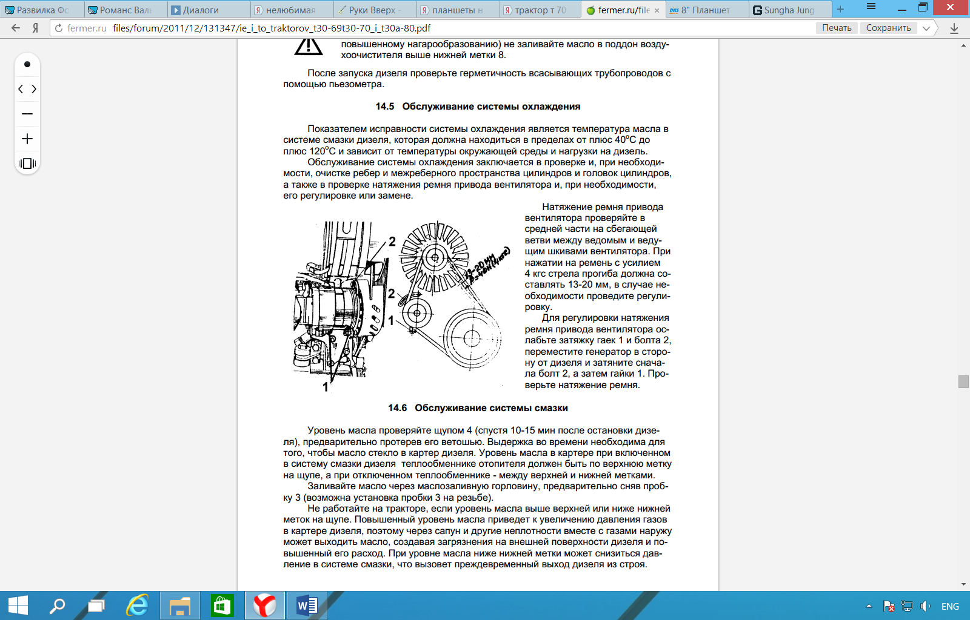Click text 'Уровень масла проверяйте щупом 4'
The width and height of the screenshot is (970, 620).
[x=390, y=430]
